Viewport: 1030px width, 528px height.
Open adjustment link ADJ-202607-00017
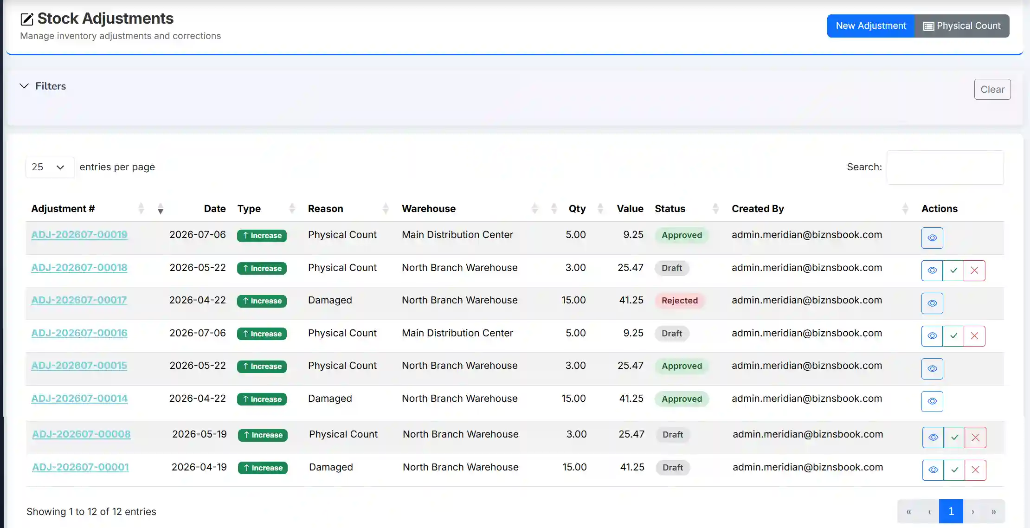tap(79, 300)
